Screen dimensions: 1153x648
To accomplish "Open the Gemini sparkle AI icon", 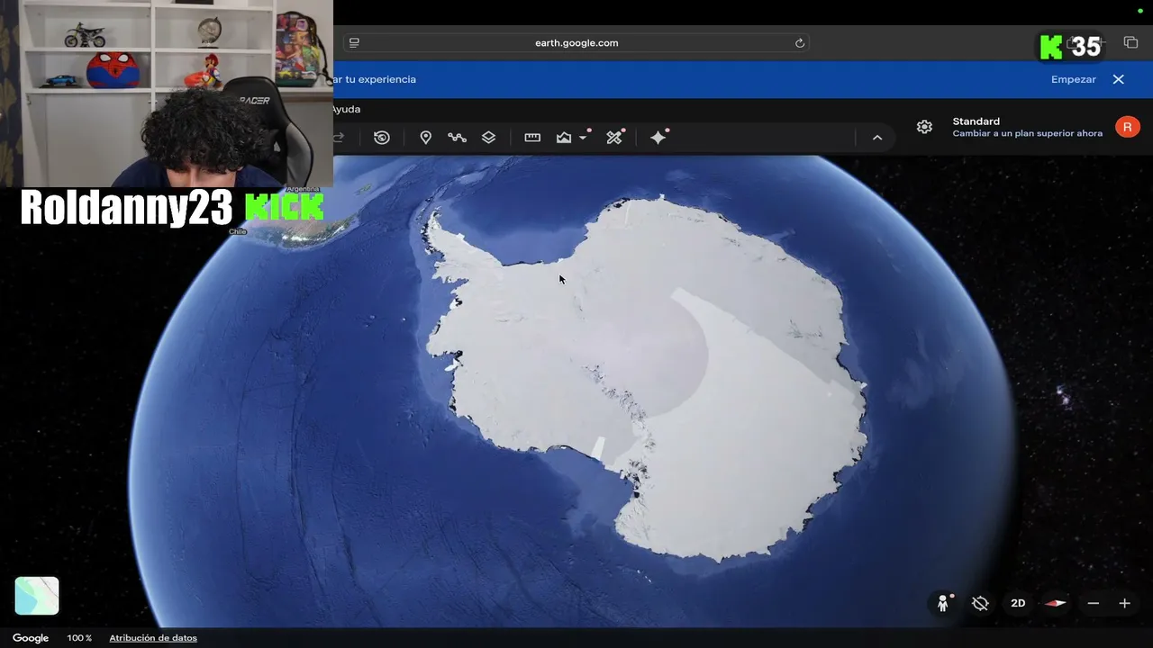I will click(658, 138).
